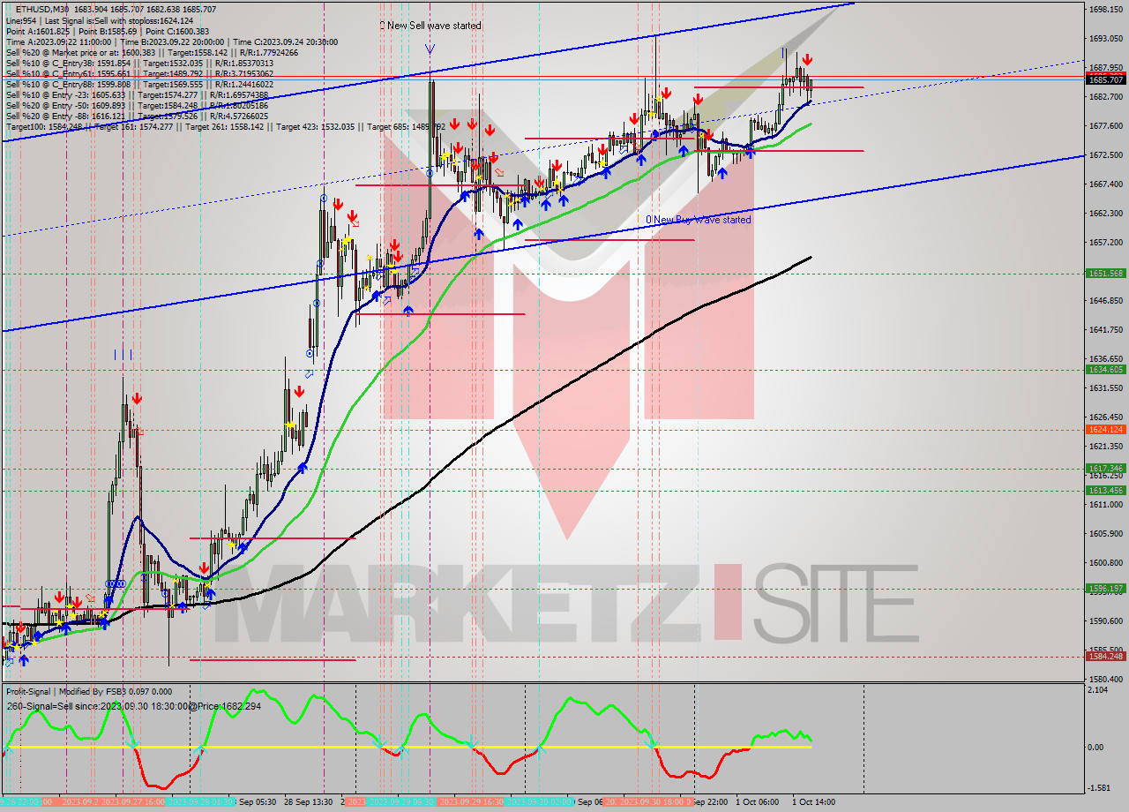Click the 'New Buy Wave started' annotation
1129x812 pixels.
tap(699, 220)
